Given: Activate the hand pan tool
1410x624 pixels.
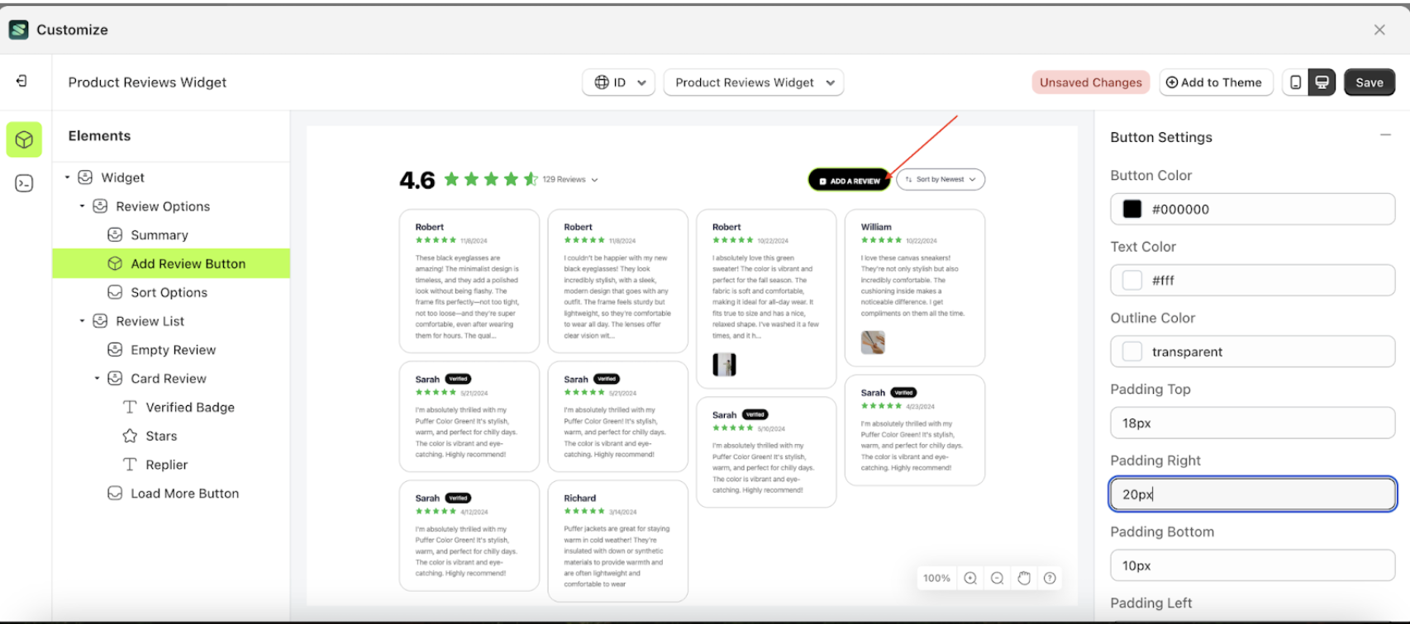Looking at the screenshot, I should pos(1024,579).
